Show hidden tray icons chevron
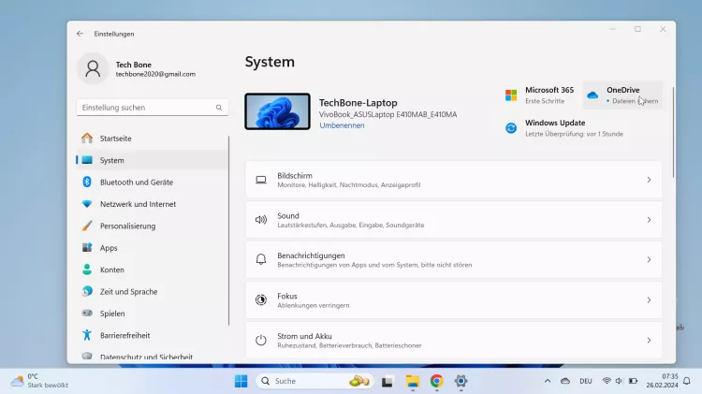Image resolution: width=702 pixels, height=394 pixels. (548, 381)
